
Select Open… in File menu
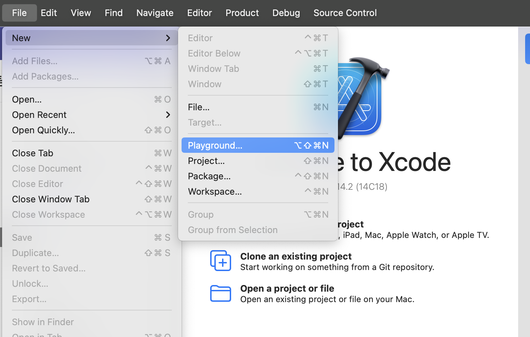pyautogui.click(x=92, y=99)
